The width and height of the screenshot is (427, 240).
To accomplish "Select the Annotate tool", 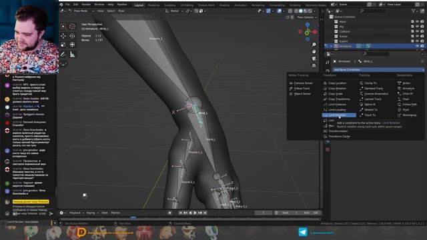I will [63, 55].
